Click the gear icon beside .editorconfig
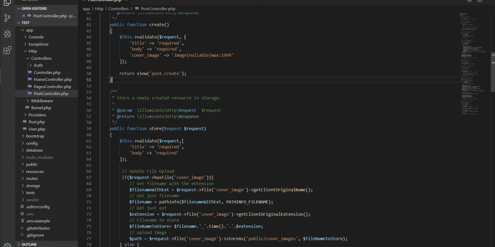Screen dimensions: 495x247 click(x=22, y=207)
